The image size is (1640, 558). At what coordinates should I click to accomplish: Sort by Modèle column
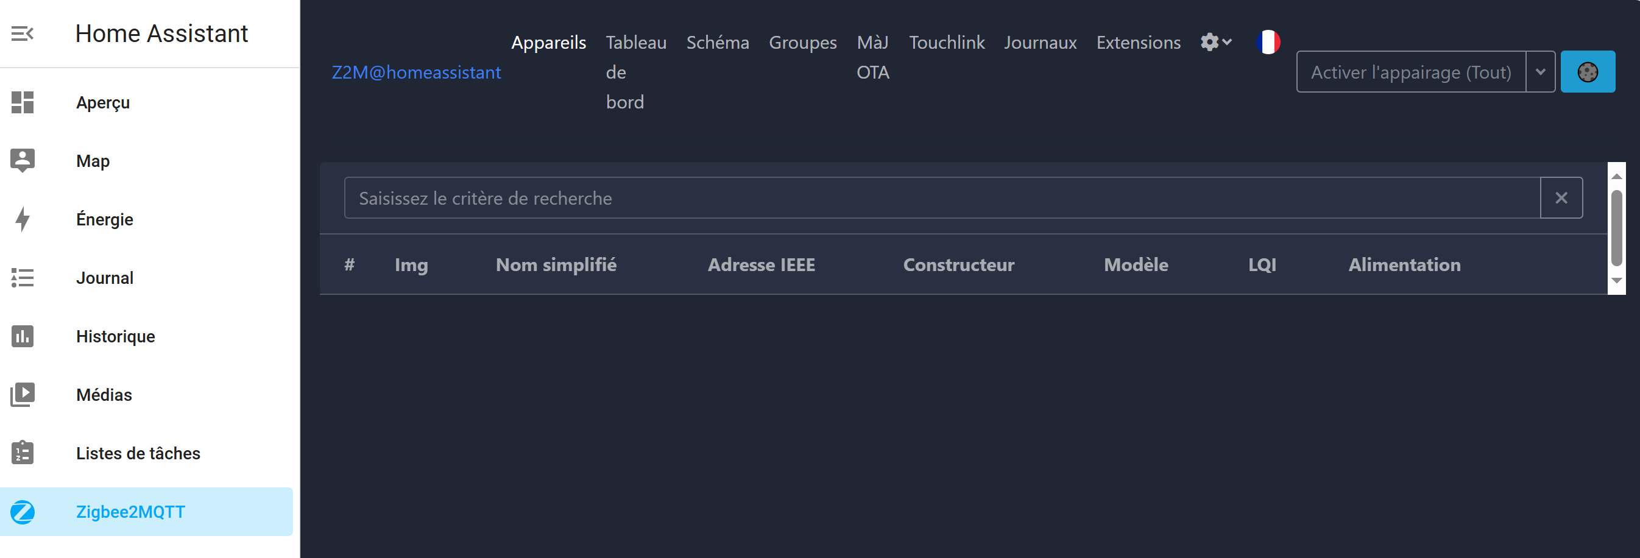point(1136,264)
